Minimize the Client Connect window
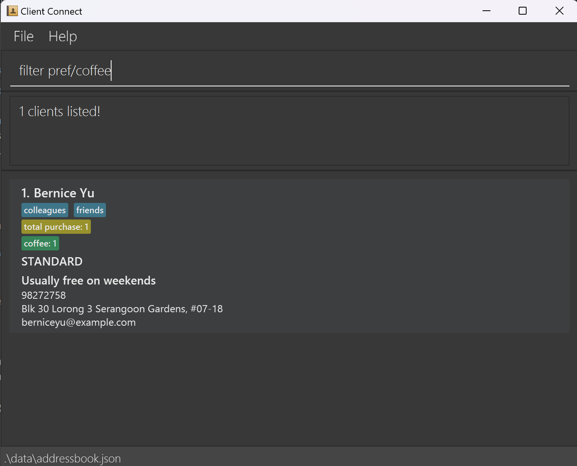This screenshot has height=466, width=577. point(487,11)
